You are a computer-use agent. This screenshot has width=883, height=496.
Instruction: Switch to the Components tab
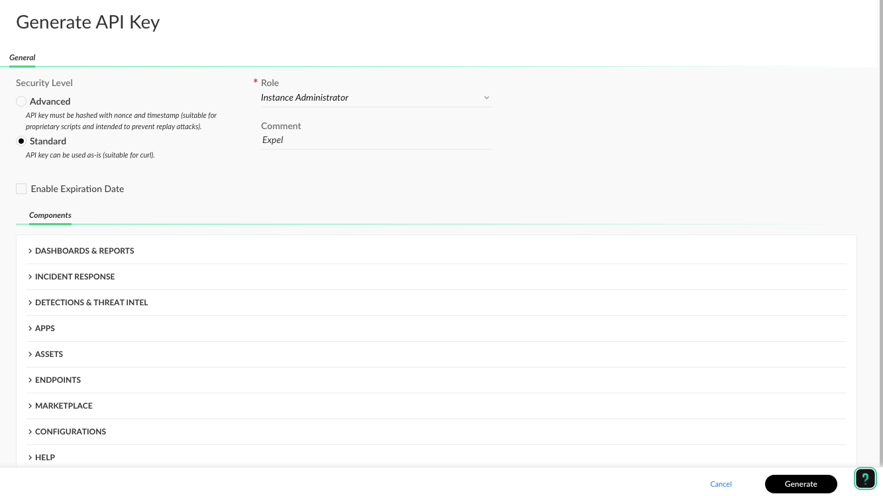click(50, 215)
